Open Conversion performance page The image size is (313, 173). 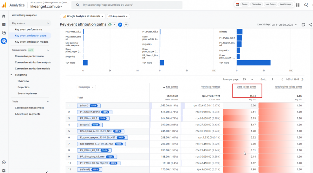coord(29,56)
